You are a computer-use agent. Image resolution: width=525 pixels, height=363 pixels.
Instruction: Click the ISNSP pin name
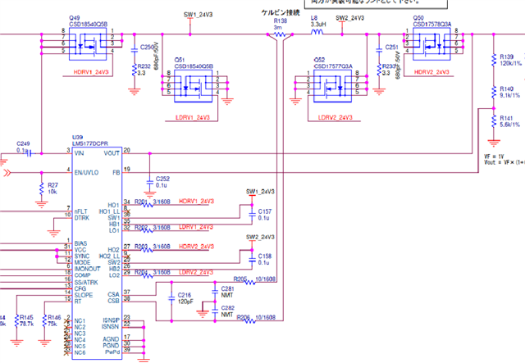111,320
